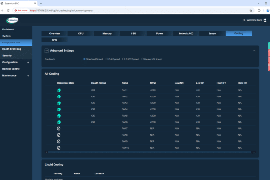Image resolution: width=270 pixels, height=180 pixels.
Task: Click FAN10 disabled state icon
Action: 59,148
